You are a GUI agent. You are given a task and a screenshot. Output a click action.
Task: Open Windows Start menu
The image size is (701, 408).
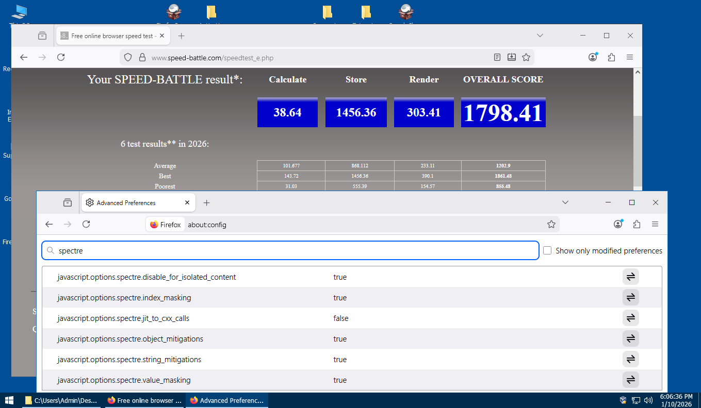click(x=9, y=400)
